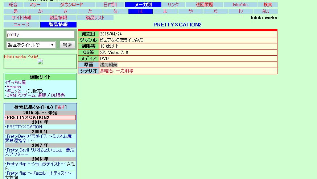This screenshot has height=179, width=317.
Task: Click the broken image under hibiki works
Action: [40, 62]
